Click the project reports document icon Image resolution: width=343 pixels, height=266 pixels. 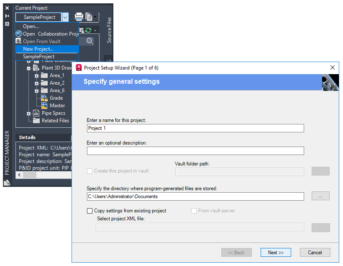[x=89, y=17]
